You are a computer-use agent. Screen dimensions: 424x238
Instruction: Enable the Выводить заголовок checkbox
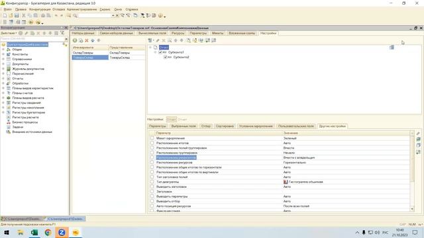152,186
